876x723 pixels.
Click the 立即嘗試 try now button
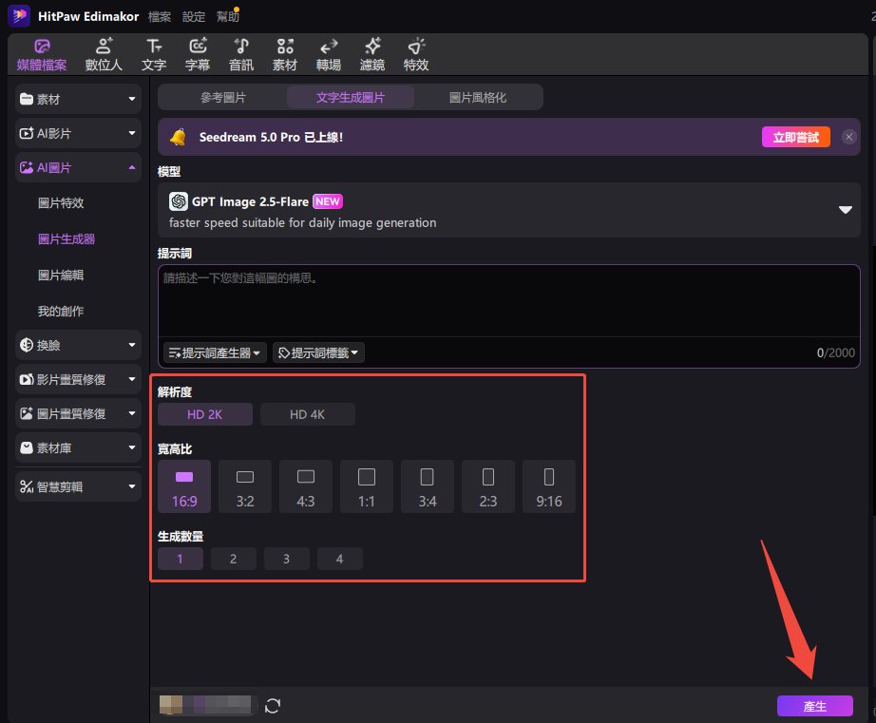[x=795, y=137]
